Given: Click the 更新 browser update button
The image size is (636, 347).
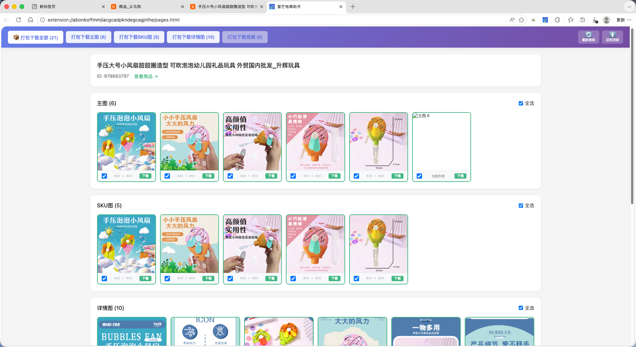Looking at the screenshot, I should 621,20.
